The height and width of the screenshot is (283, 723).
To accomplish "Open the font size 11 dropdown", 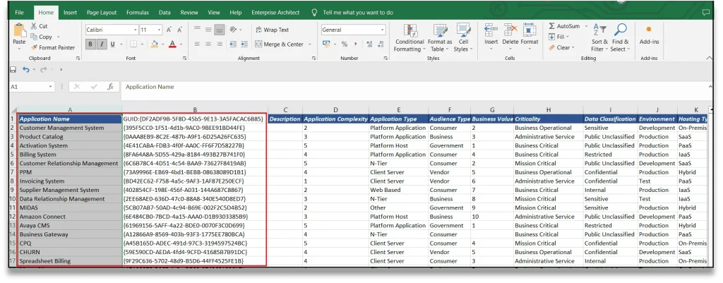I will [160, 30].
